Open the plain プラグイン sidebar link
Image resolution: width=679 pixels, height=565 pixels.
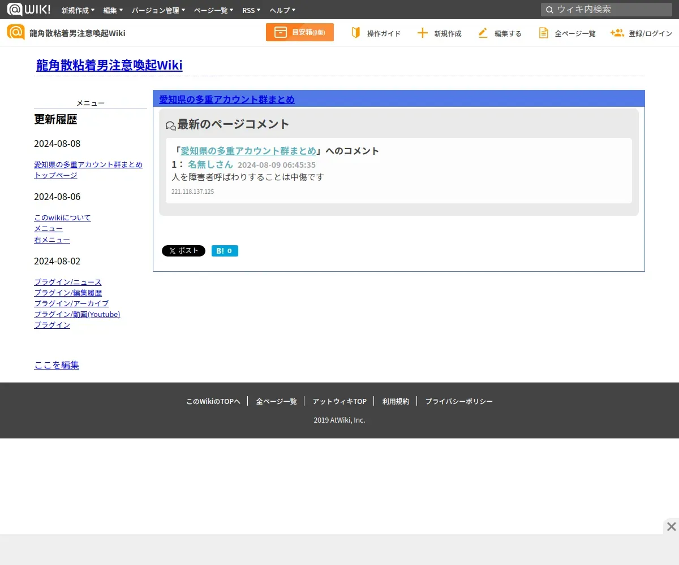coord(52,325)
